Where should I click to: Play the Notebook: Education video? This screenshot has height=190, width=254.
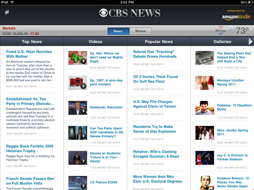pos(78,108)
